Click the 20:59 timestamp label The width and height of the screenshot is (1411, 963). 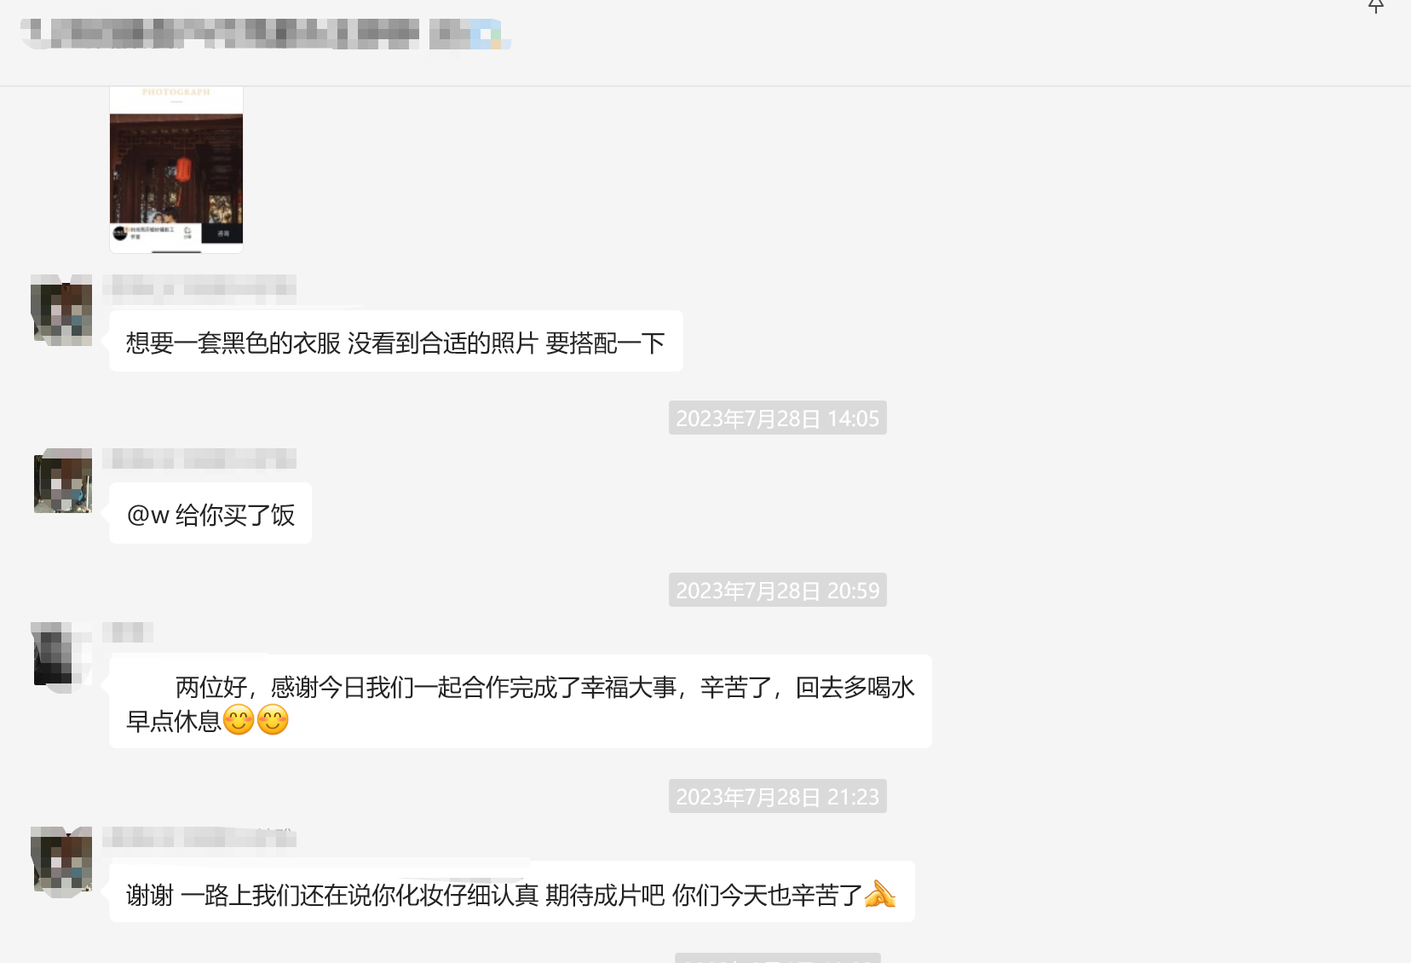[777, 591]
